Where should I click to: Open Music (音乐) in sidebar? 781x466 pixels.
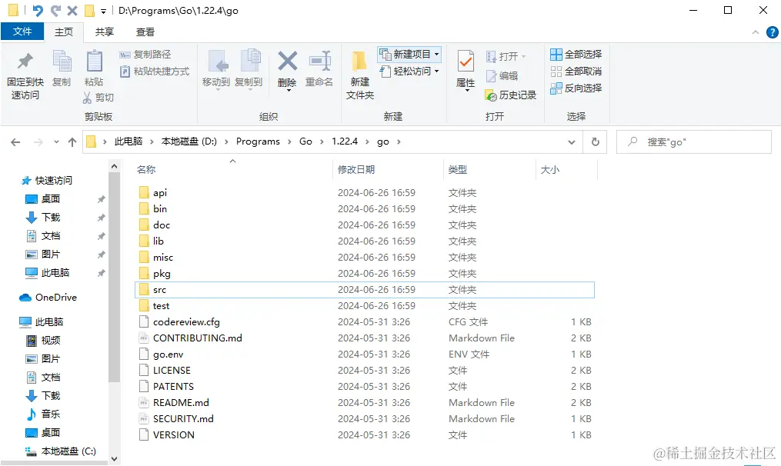(50, 414)
